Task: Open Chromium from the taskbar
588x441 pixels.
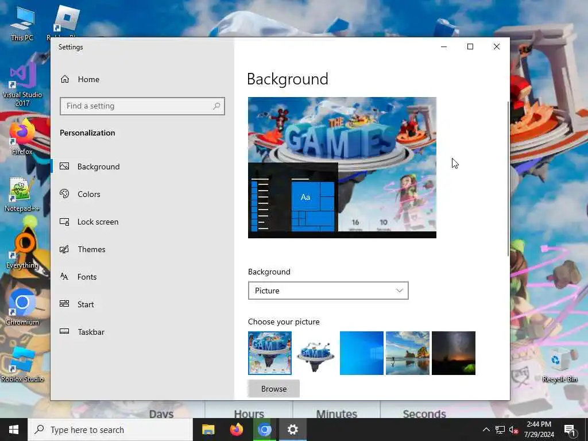Action: pyautogui.click(x=264, y=430)
